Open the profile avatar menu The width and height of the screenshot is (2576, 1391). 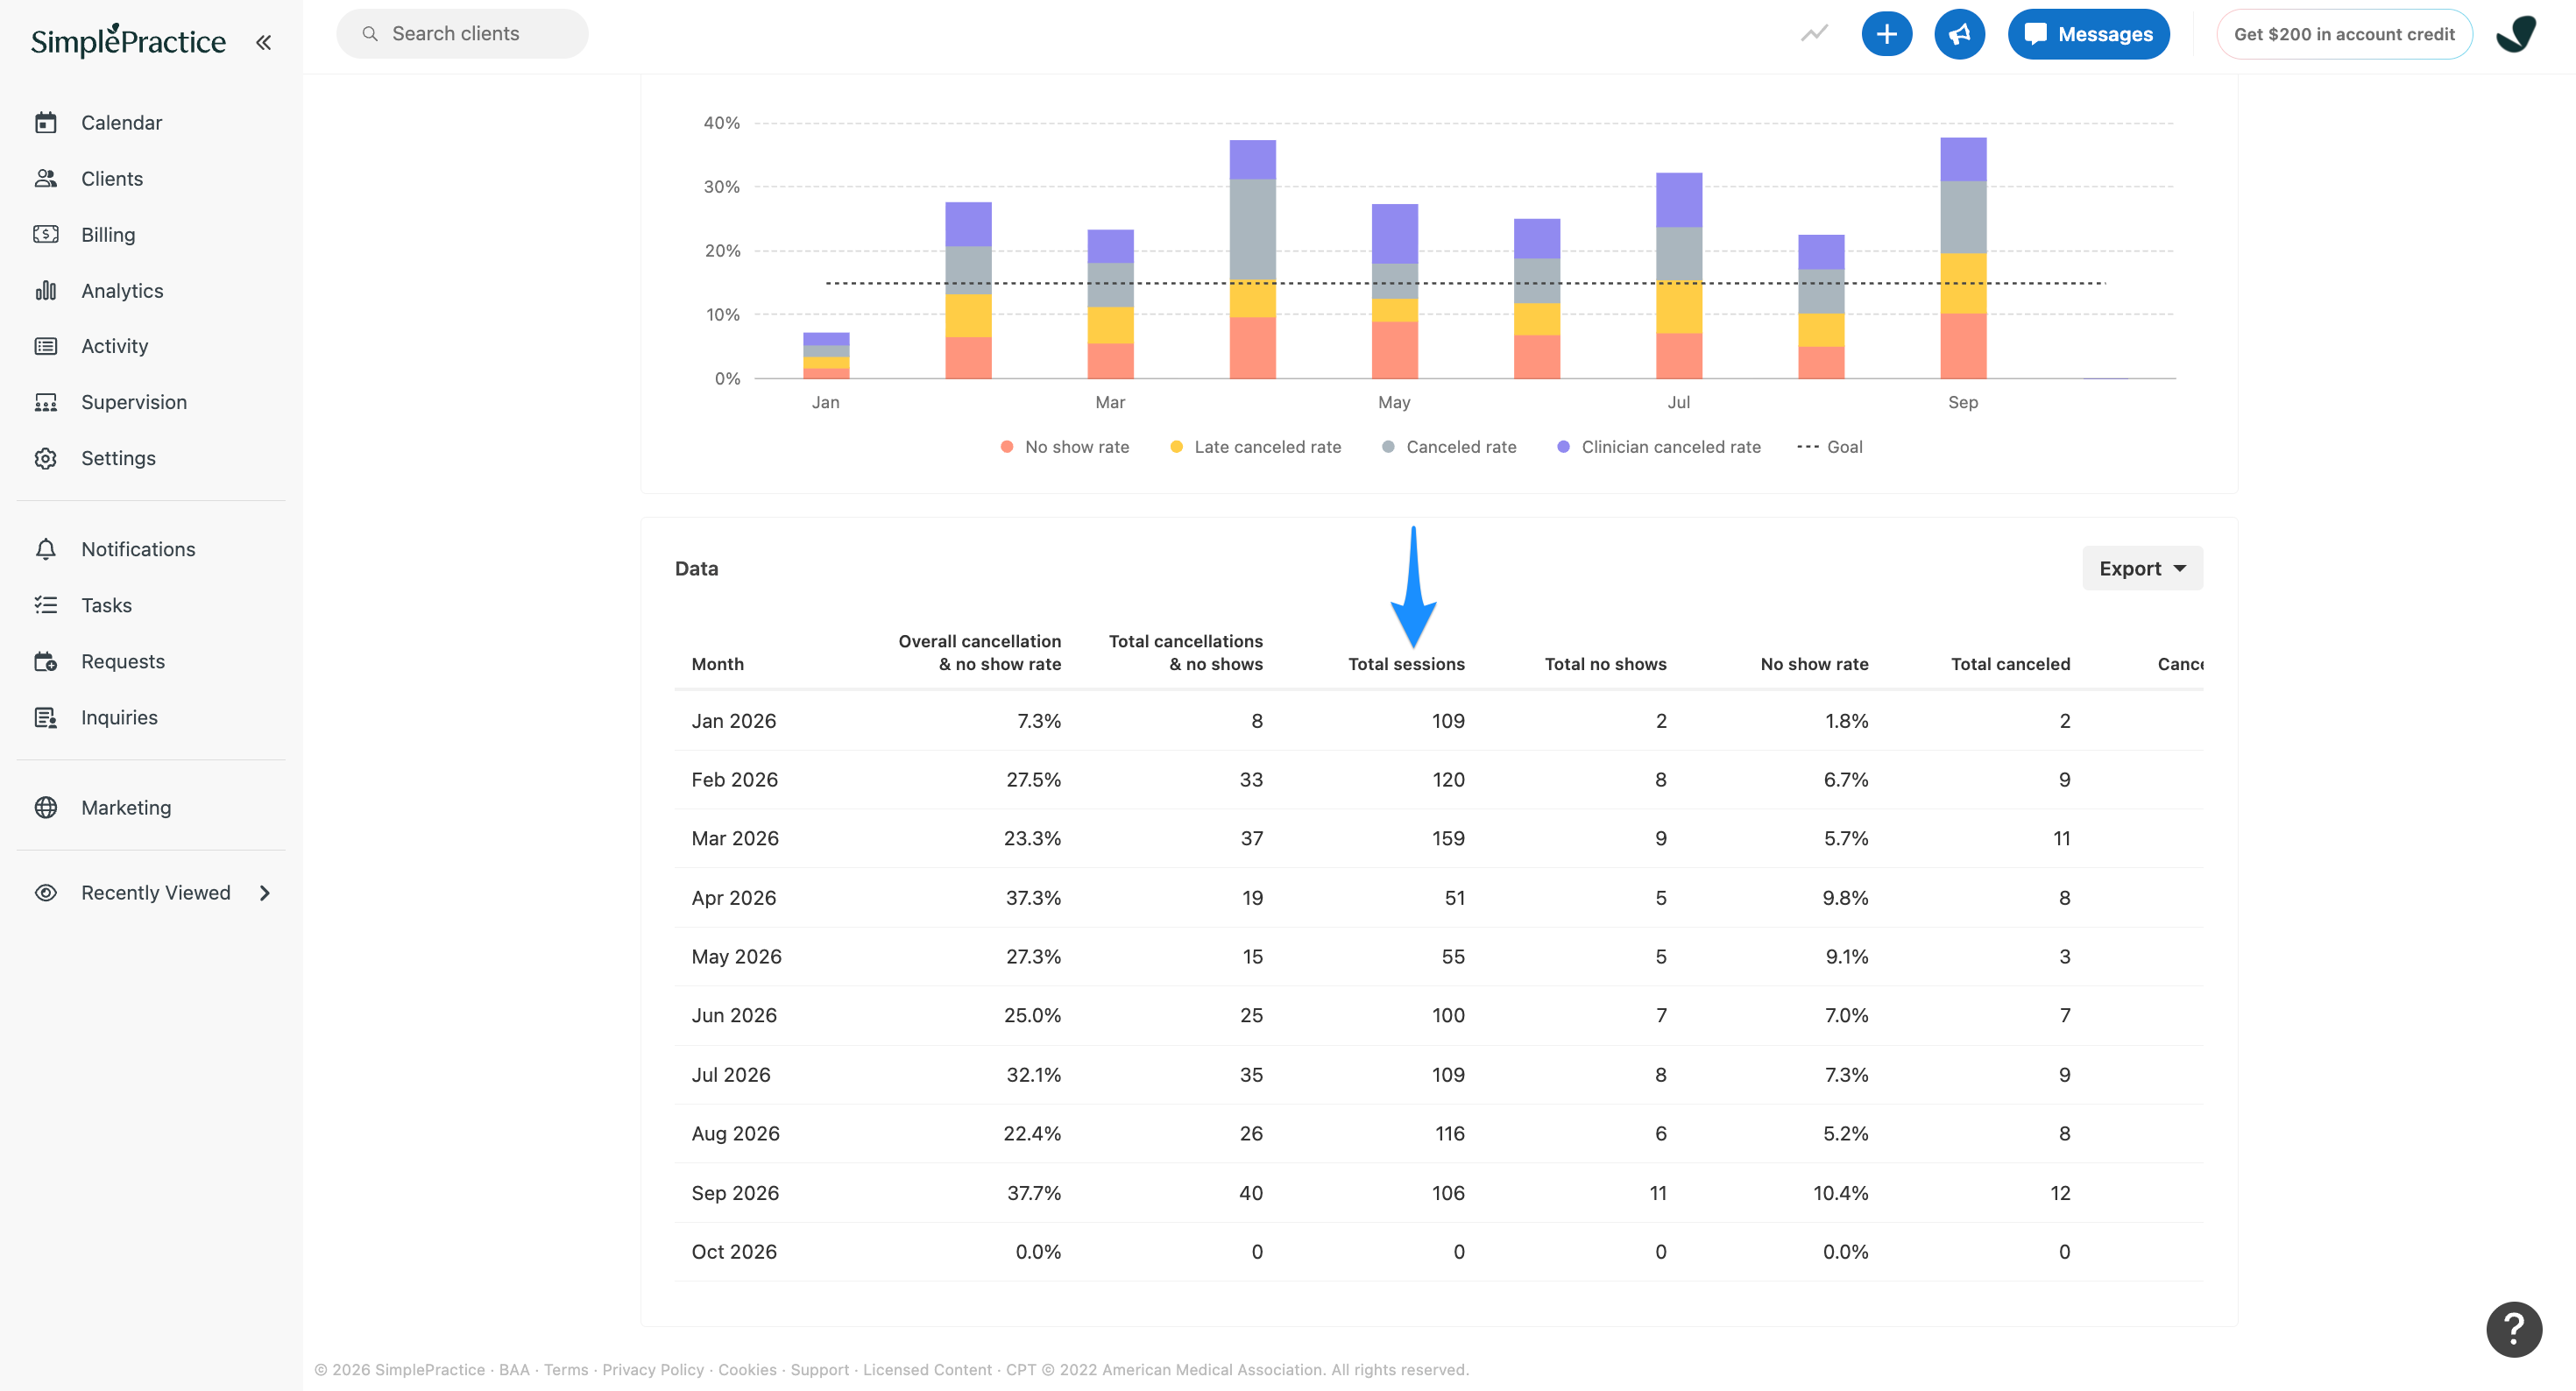[2516, 34]
